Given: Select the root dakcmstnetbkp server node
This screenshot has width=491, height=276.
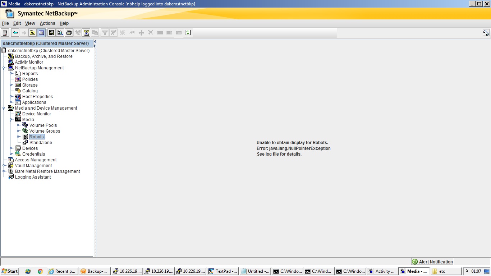Looking at the screenshot, I should pos(49,51).
